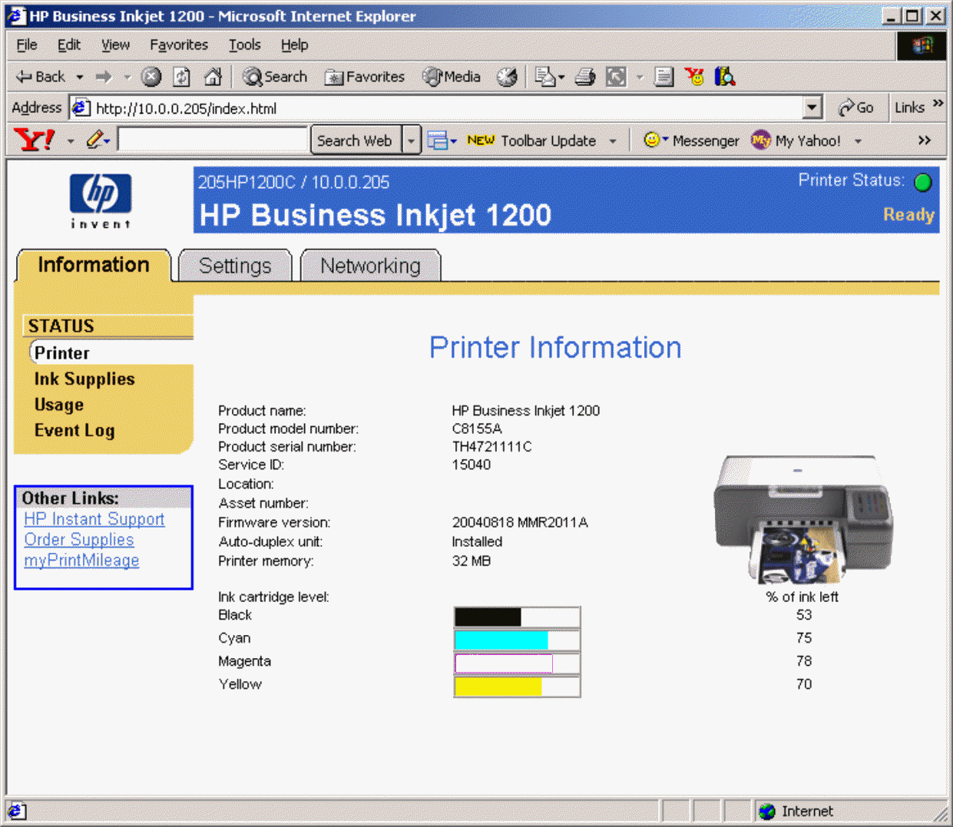Follow the myPrintMileage link
This screenshot has height=827, width=953.
point(81,561)
